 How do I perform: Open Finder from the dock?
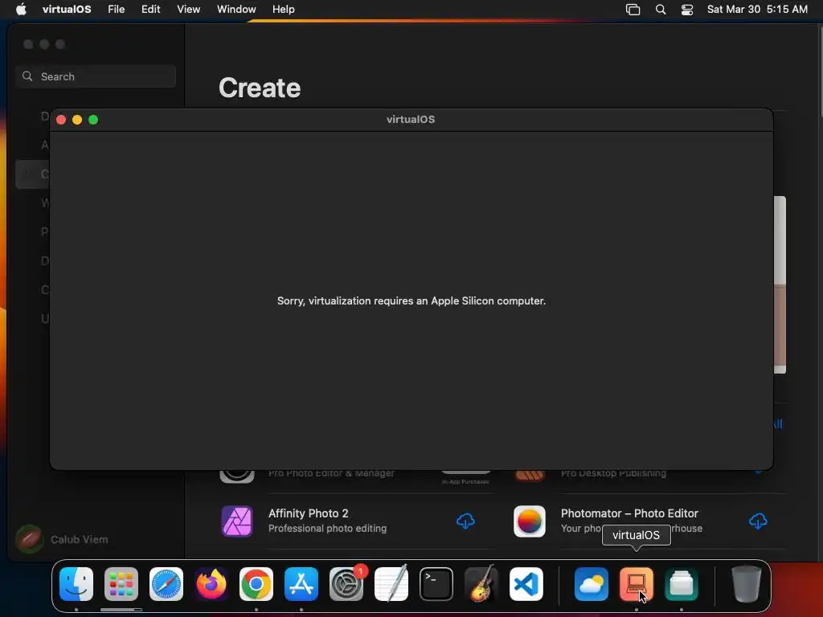[76, 584]
